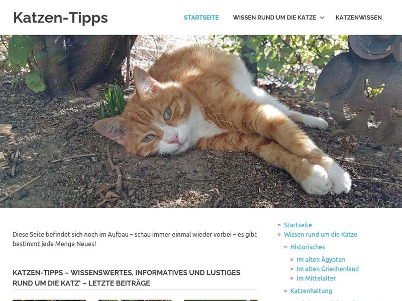Expand the chevron beside Wissen rund um die Katze

322,18
